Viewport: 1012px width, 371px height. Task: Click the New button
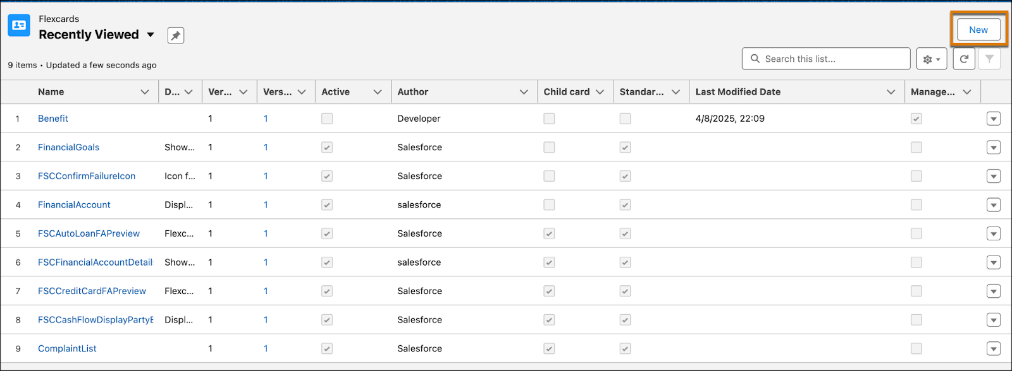coord(978,30)
